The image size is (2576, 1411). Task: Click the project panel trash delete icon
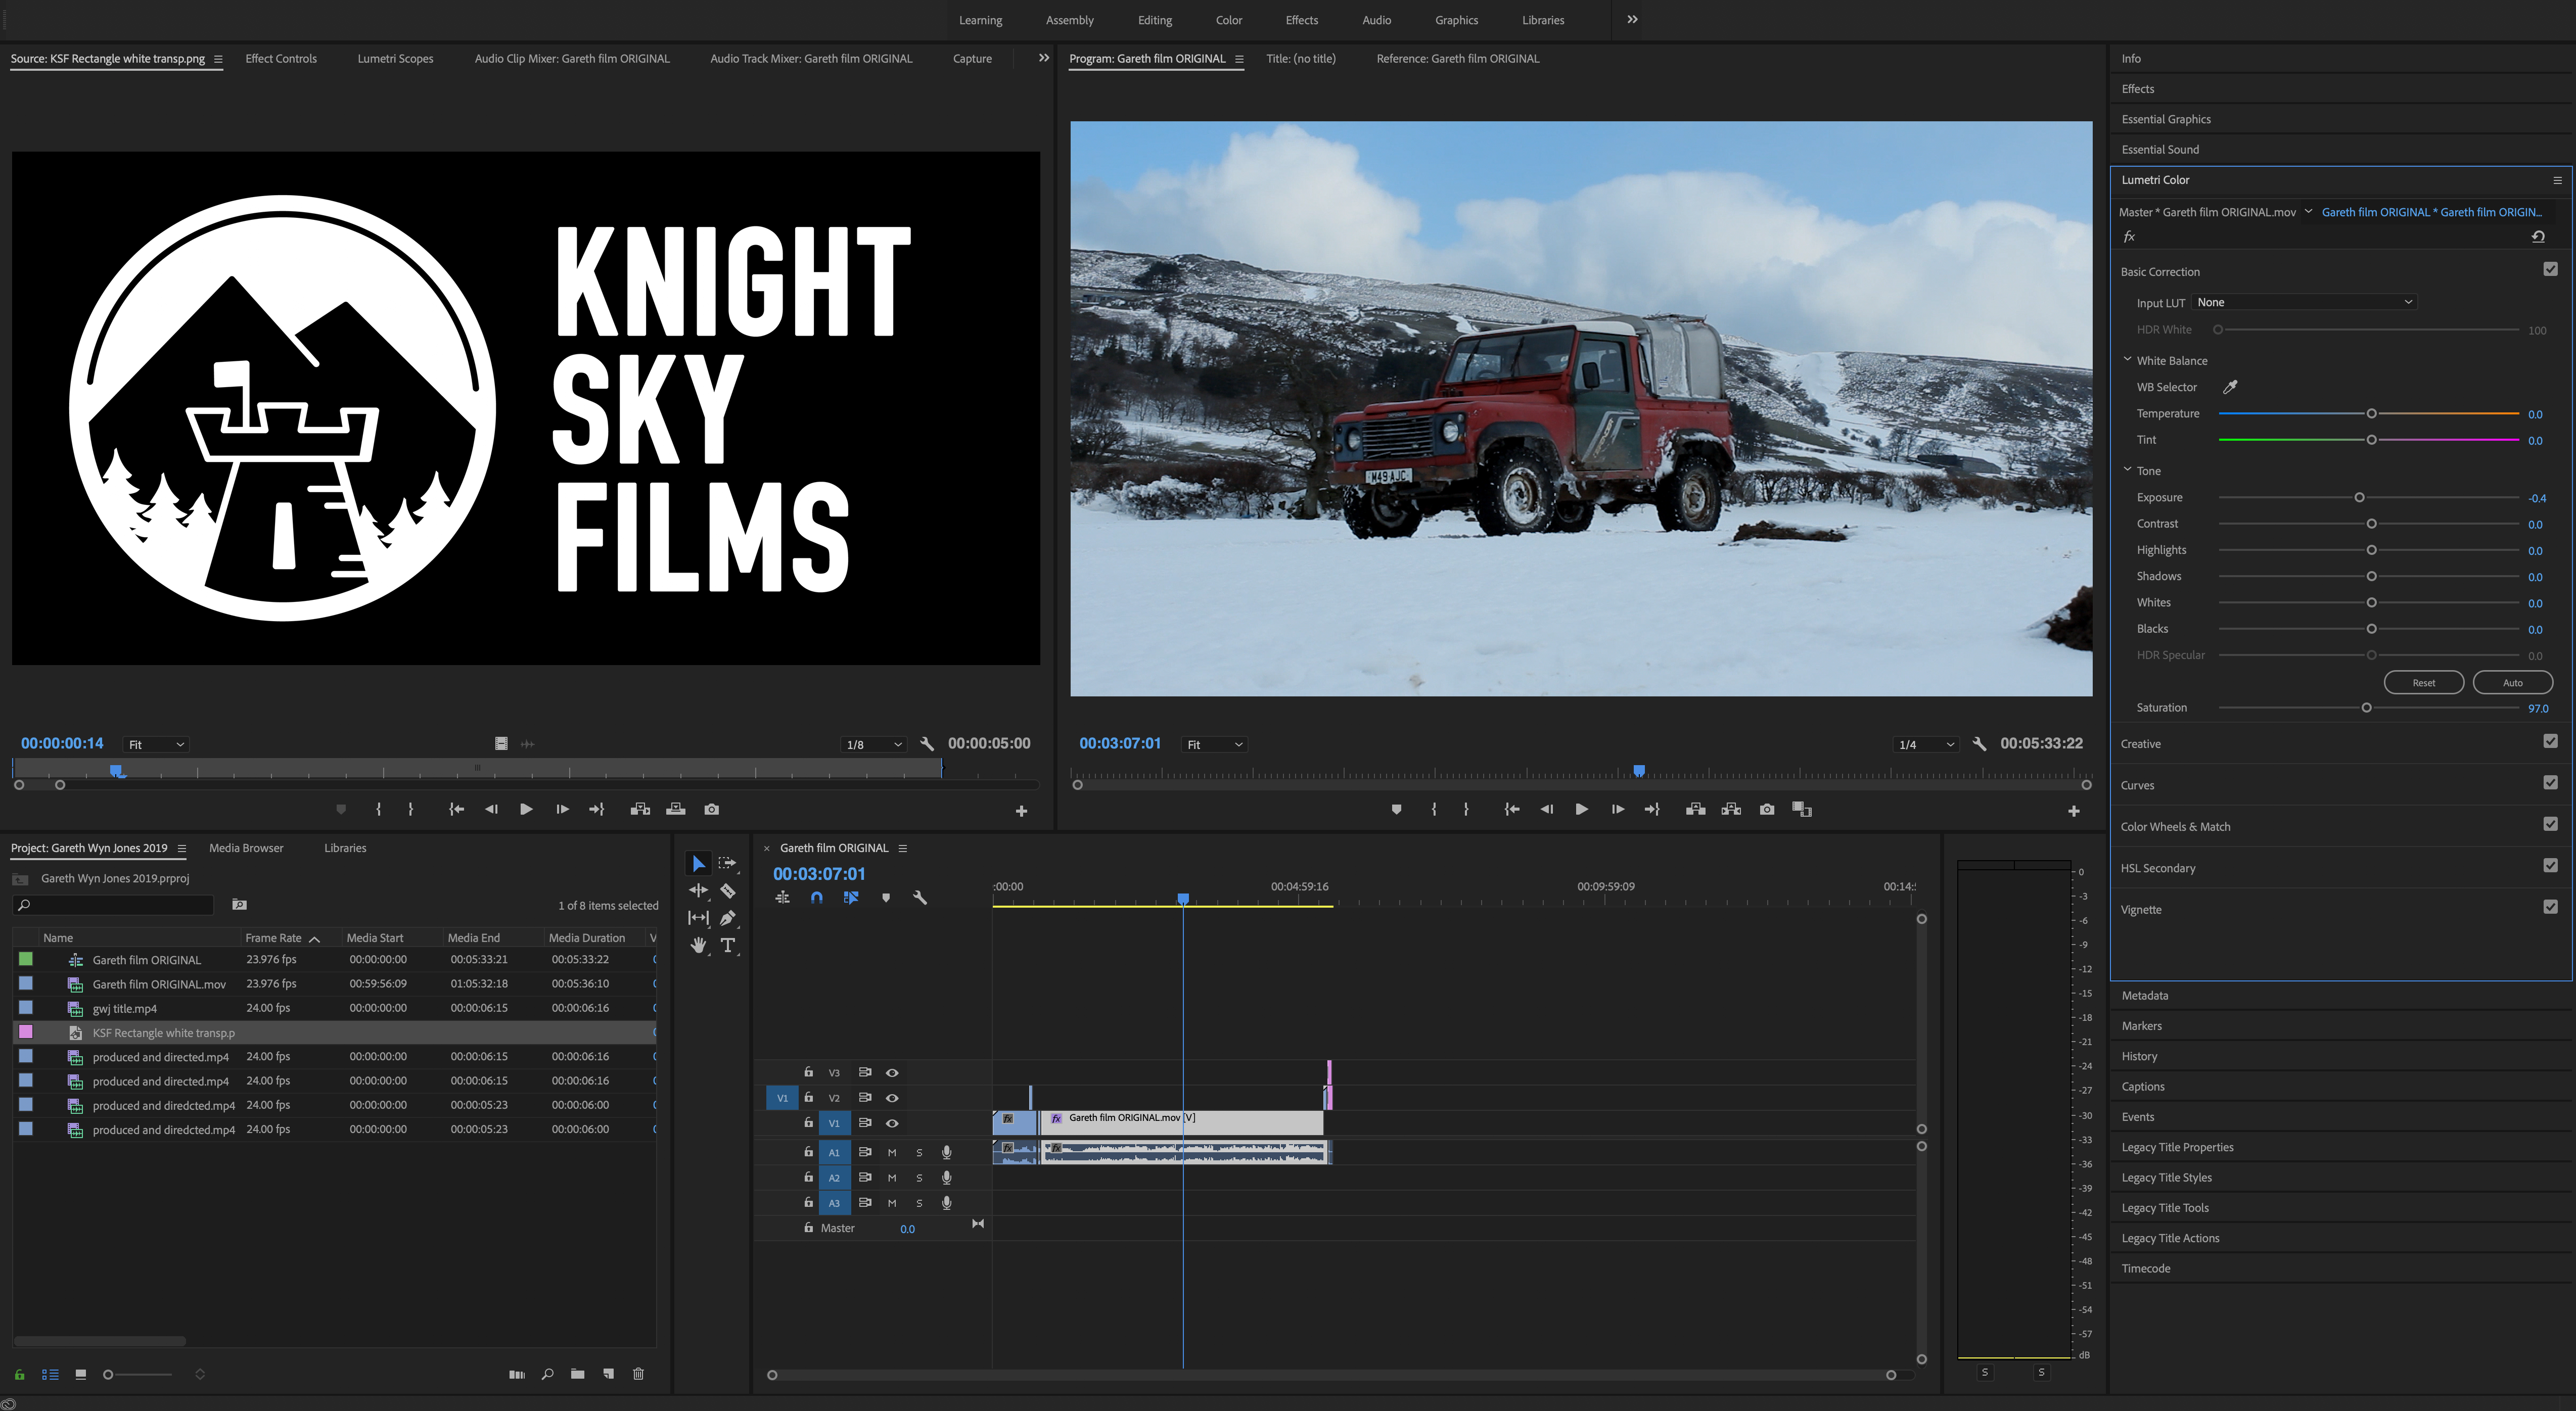coord(638,1374)
